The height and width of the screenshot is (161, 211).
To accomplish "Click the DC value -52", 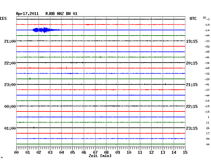I will click(x=207, y=47).
